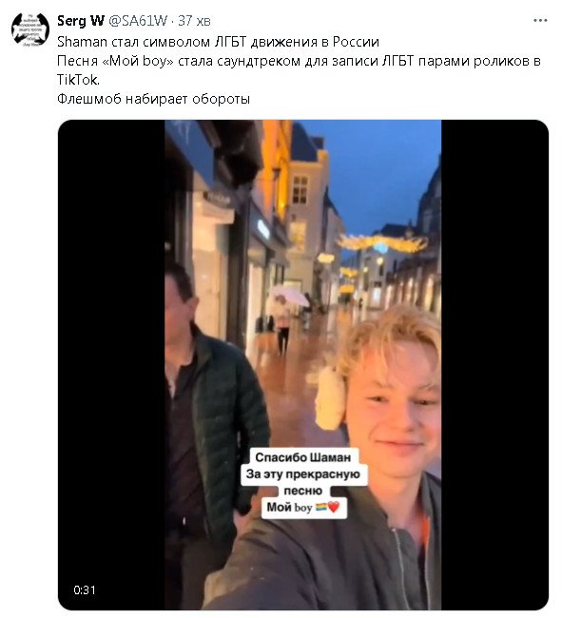The width and height of the screenshot is (562, 618).
Task: Click the Serg W profile avatar
Action: coord(30,30)
